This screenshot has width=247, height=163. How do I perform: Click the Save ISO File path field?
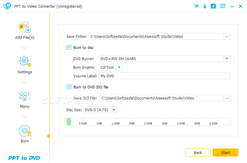pyautogui.click(x=162, y=98)
